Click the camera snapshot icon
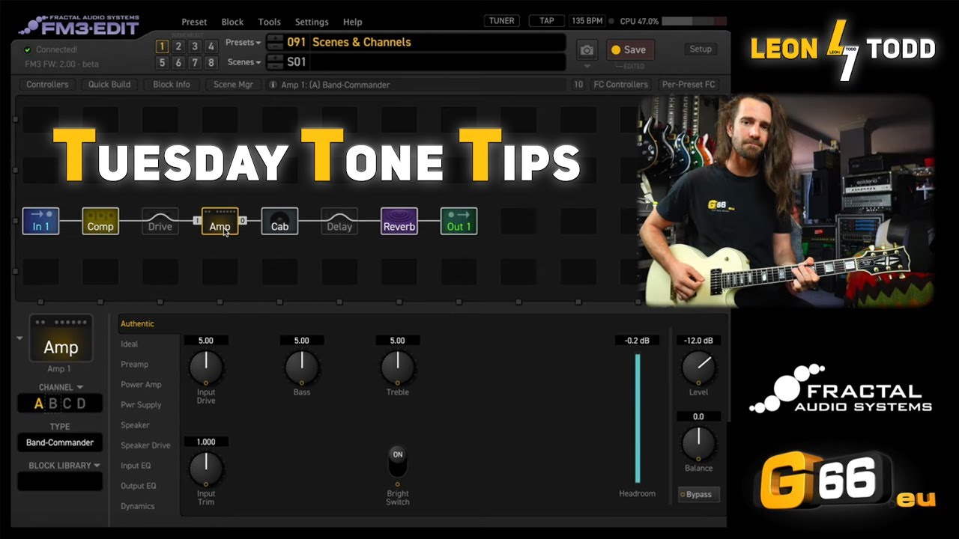 coord(587,50)
